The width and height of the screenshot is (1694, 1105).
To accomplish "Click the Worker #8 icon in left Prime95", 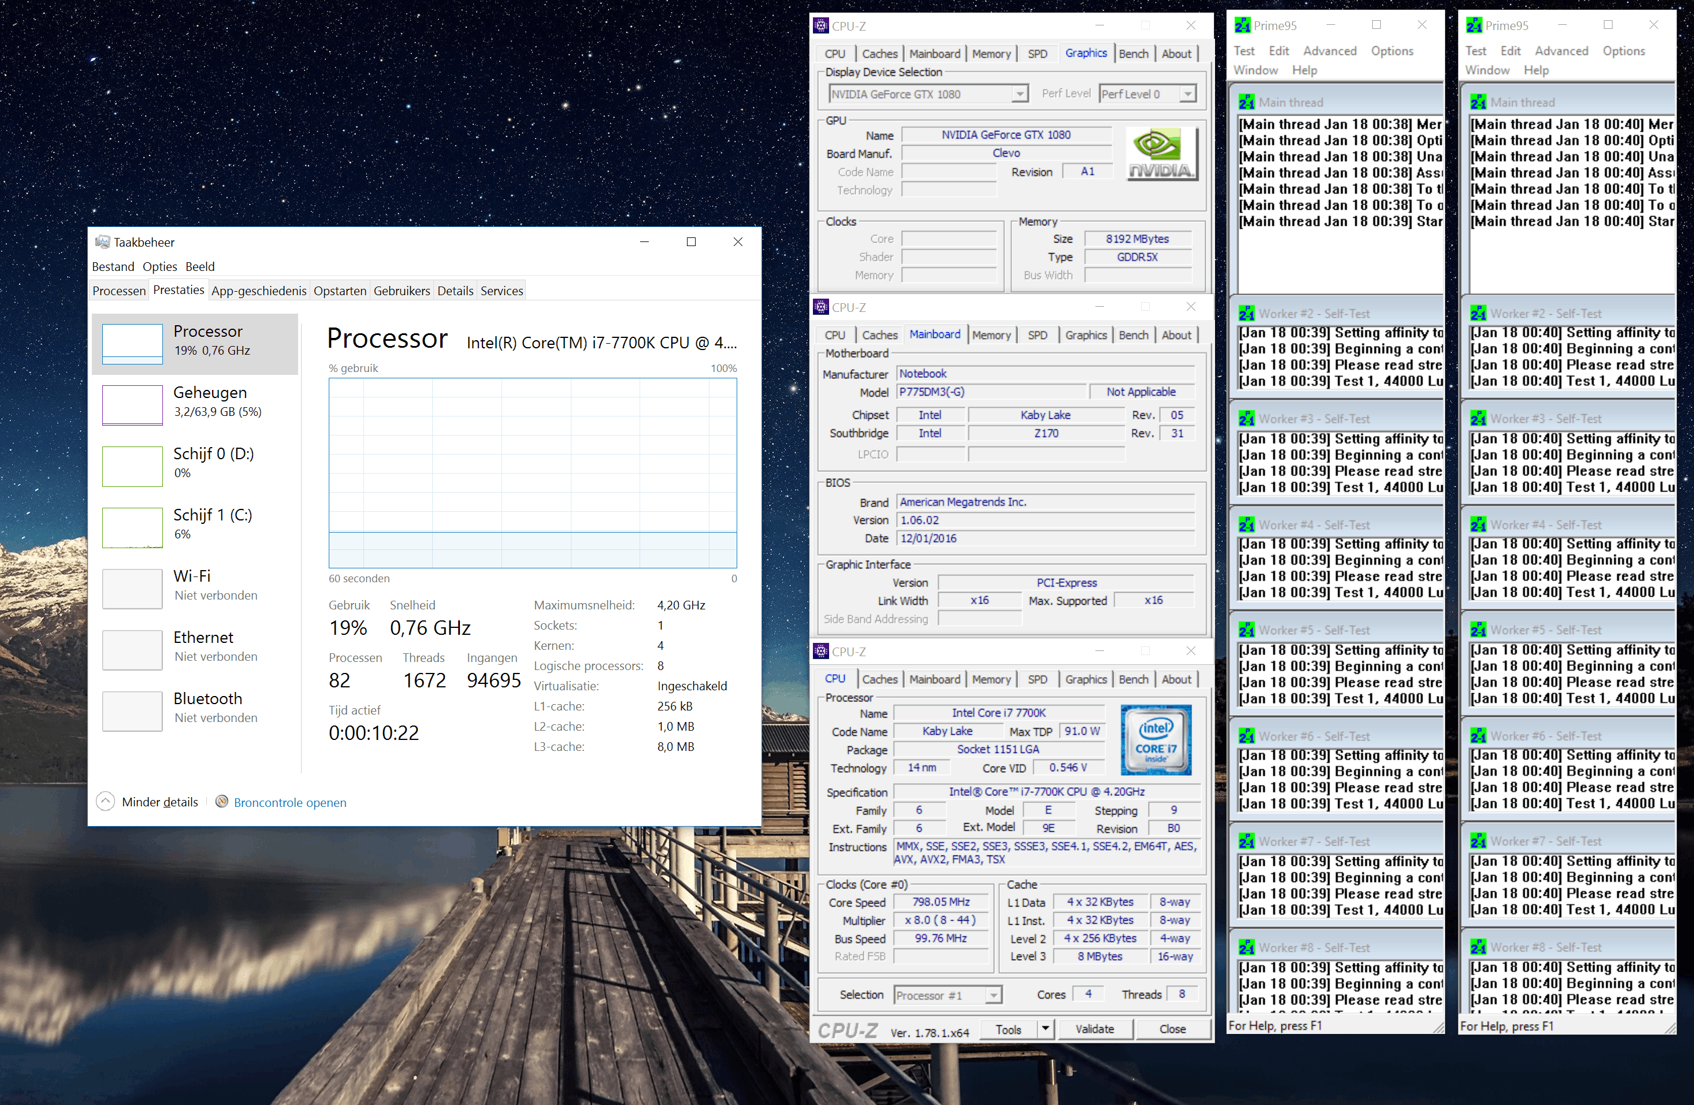I will (x=1246, y=948).
